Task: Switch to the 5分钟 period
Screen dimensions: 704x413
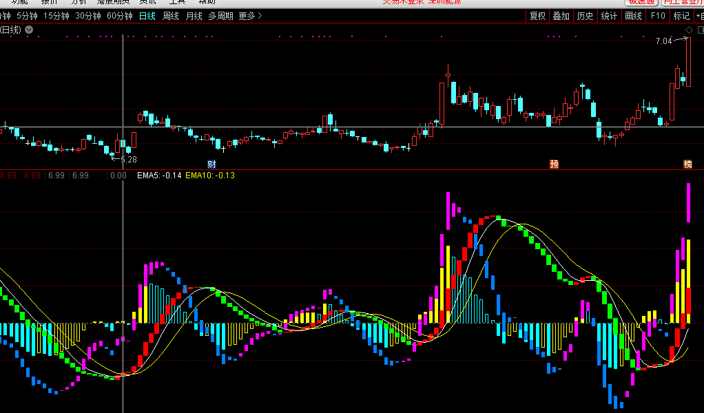Action: click(28, 16)
